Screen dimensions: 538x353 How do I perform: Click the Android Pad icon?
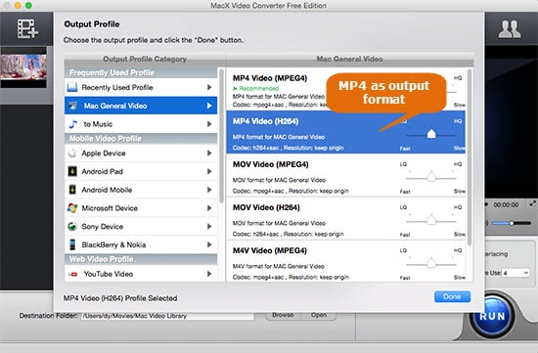(x=72, y=171)
